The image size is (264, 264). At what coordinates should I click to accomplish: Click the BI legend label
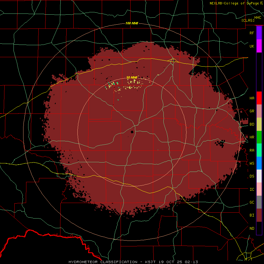click(x=252, y=215)
